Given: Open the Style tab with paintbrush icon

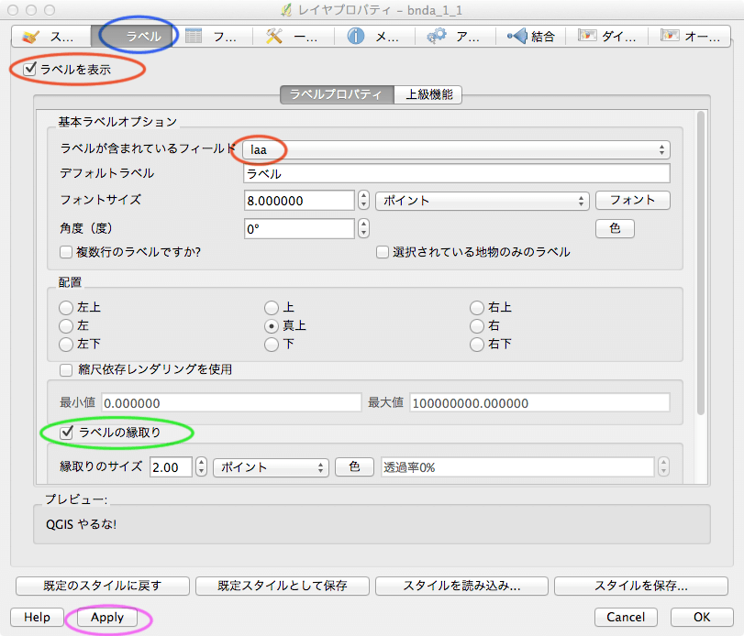Looking at the screenshot, I should pyautogui.click(x=50, y=37).
